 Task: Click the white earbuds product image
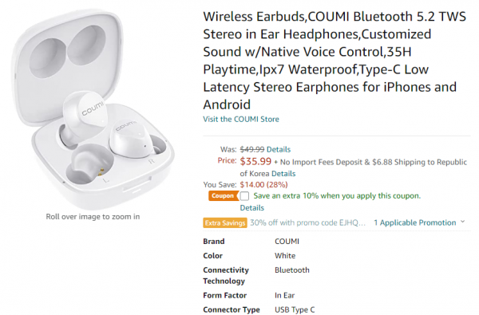(93, 108)
